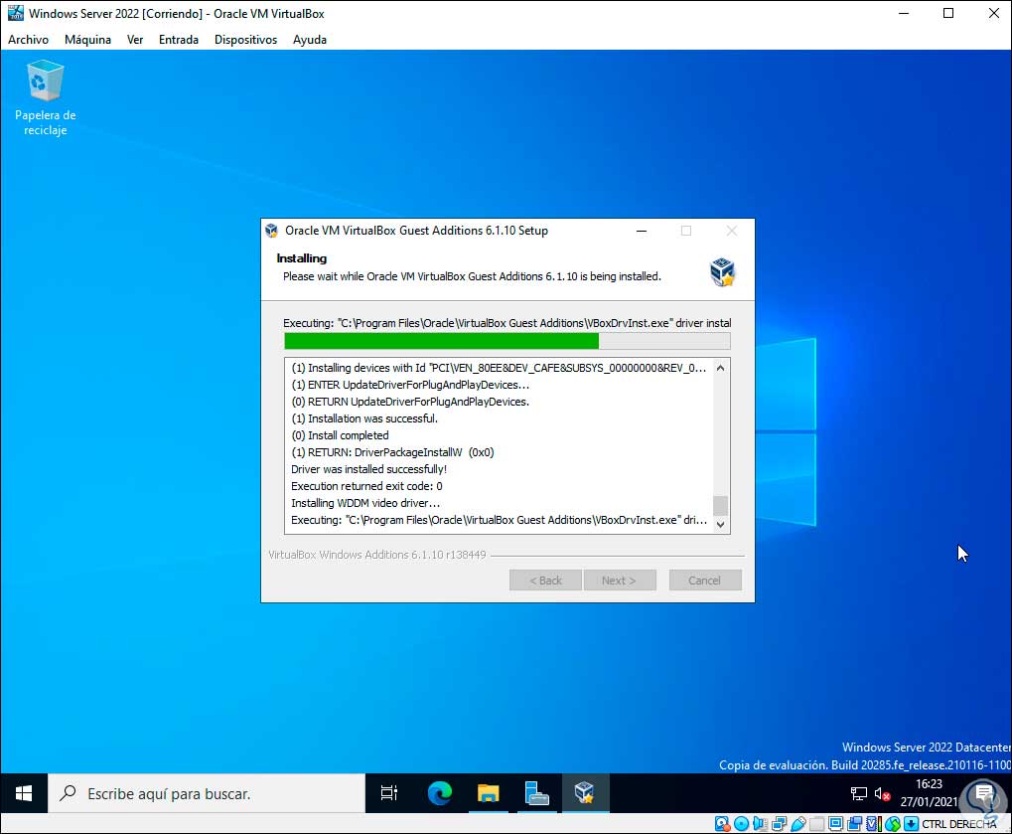Select the Papelera de reciclaje desktop icon
1012x834 pixels.
click(45, 98)
